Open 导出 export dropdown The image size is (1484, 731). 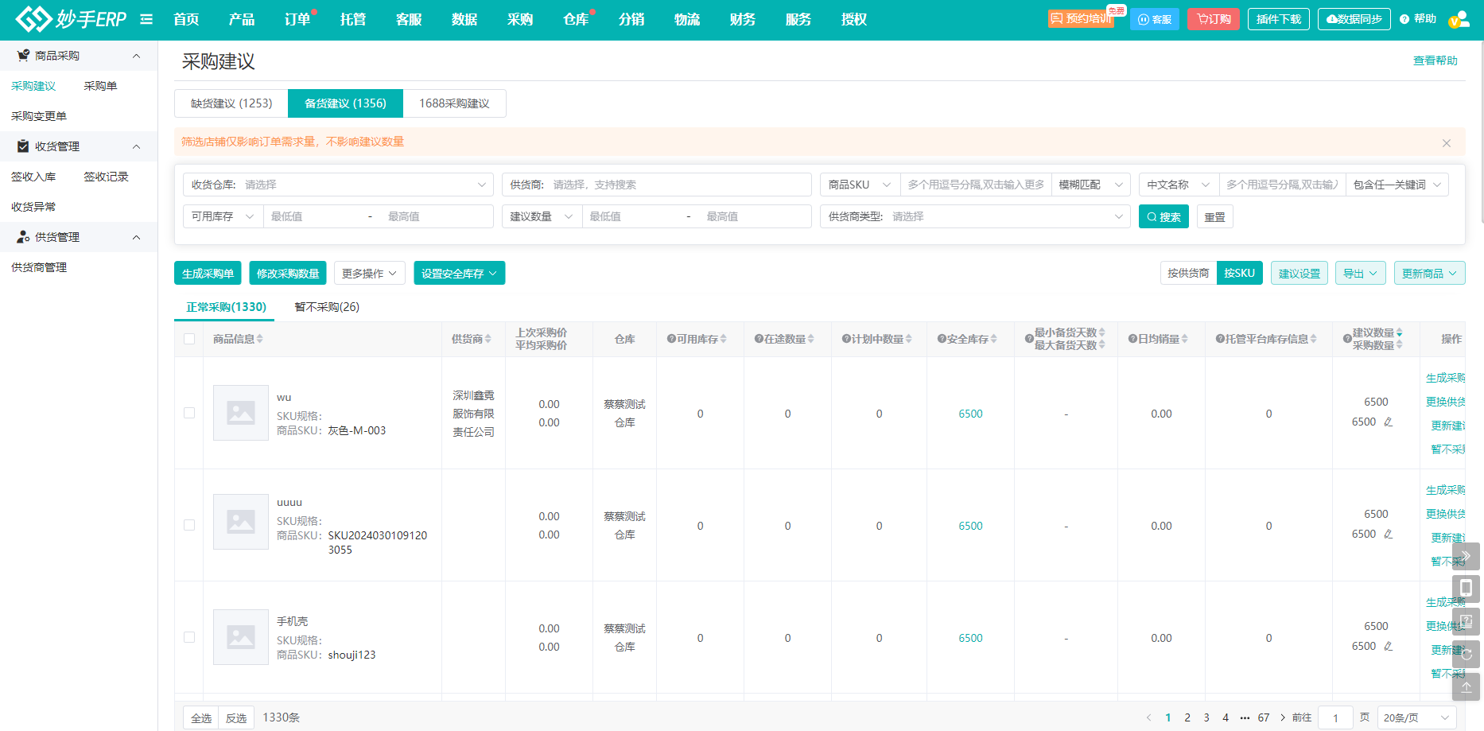point(1360,273)
